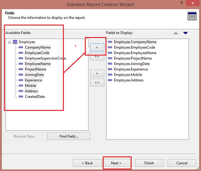
Task: Click the icon beside Employee.EmployeeName
Action: (x=110, y=53)
